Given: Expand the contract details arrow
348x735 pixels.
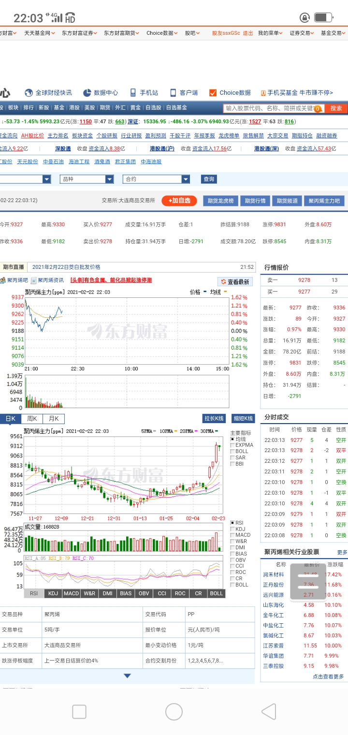Looking at the screenshot, I should pyautogui.click(x=127, y=676).
